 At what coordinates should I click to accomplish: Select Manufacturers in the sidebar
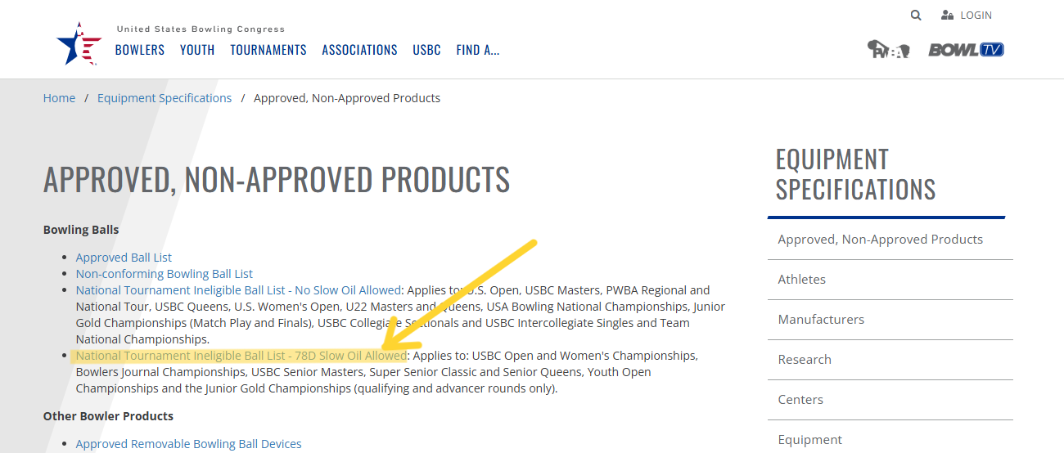[x=821, y=319]
